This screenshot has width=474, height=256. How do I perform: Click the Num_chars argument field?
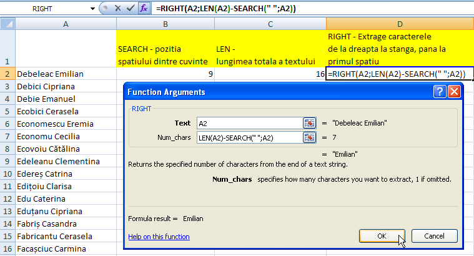coord(250,138)
